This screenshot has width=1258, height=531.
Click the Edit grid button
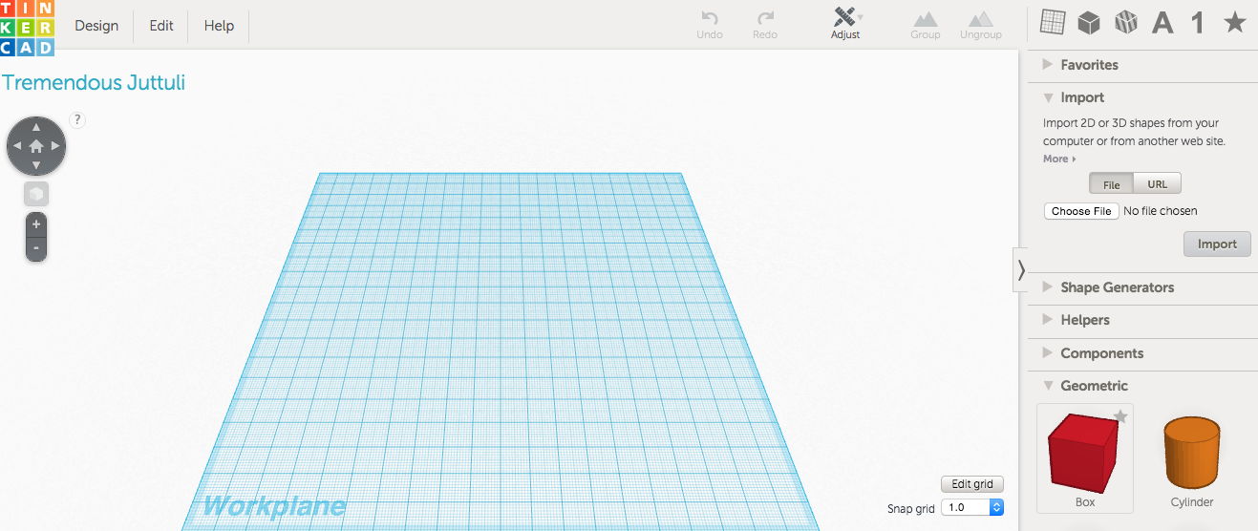pos(972,484)
